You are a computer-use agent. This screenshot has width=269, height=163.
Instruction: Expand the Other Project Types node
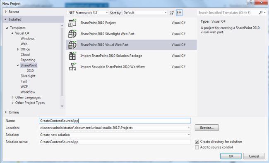coord(12,103)
